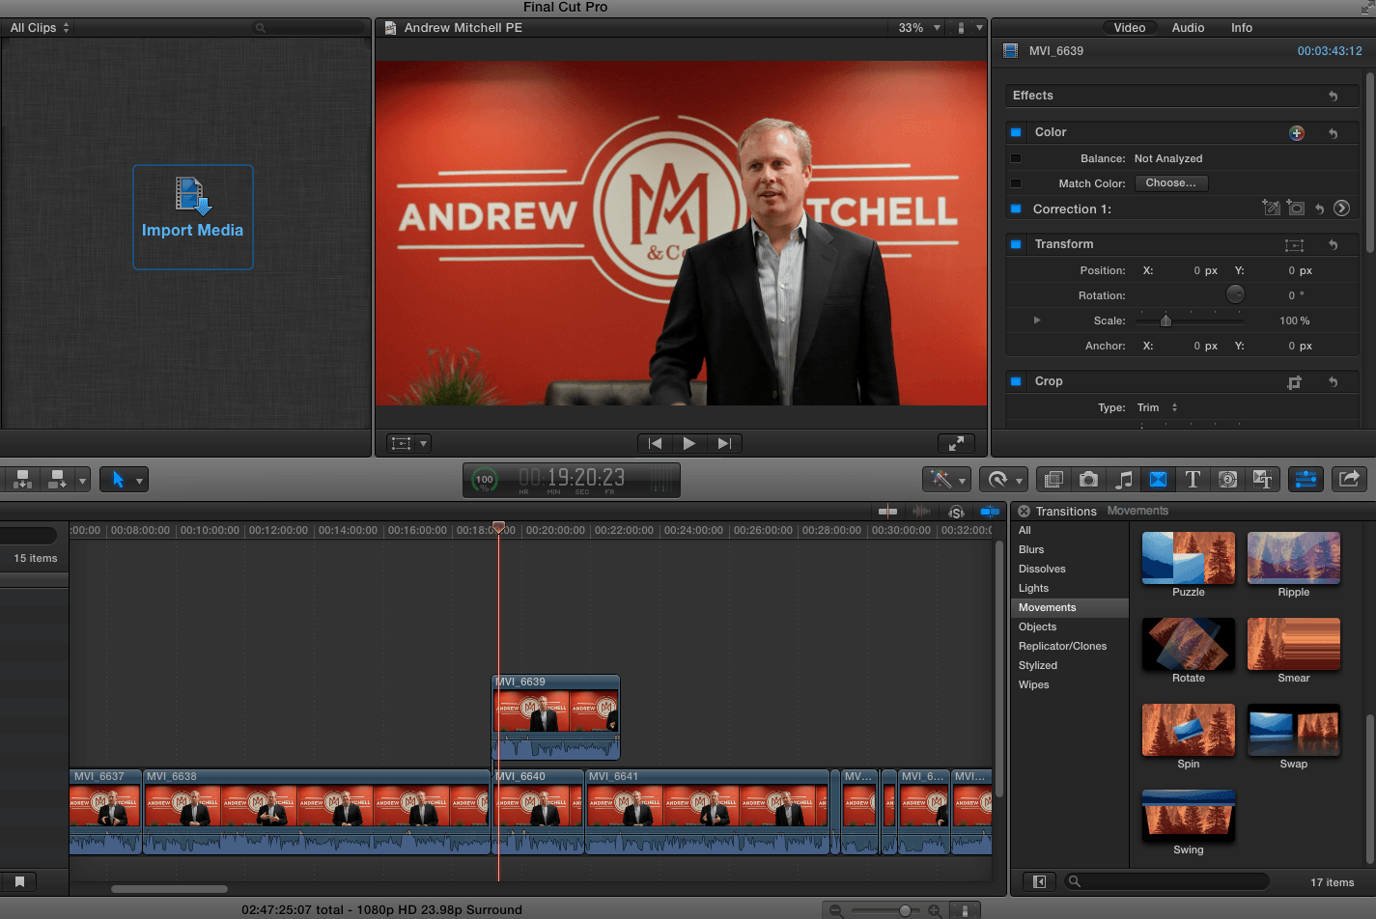This screenshot has width=1376, height=919.
Task: Open the viewer zoom 33% dropdown
Action: point(919,28)
